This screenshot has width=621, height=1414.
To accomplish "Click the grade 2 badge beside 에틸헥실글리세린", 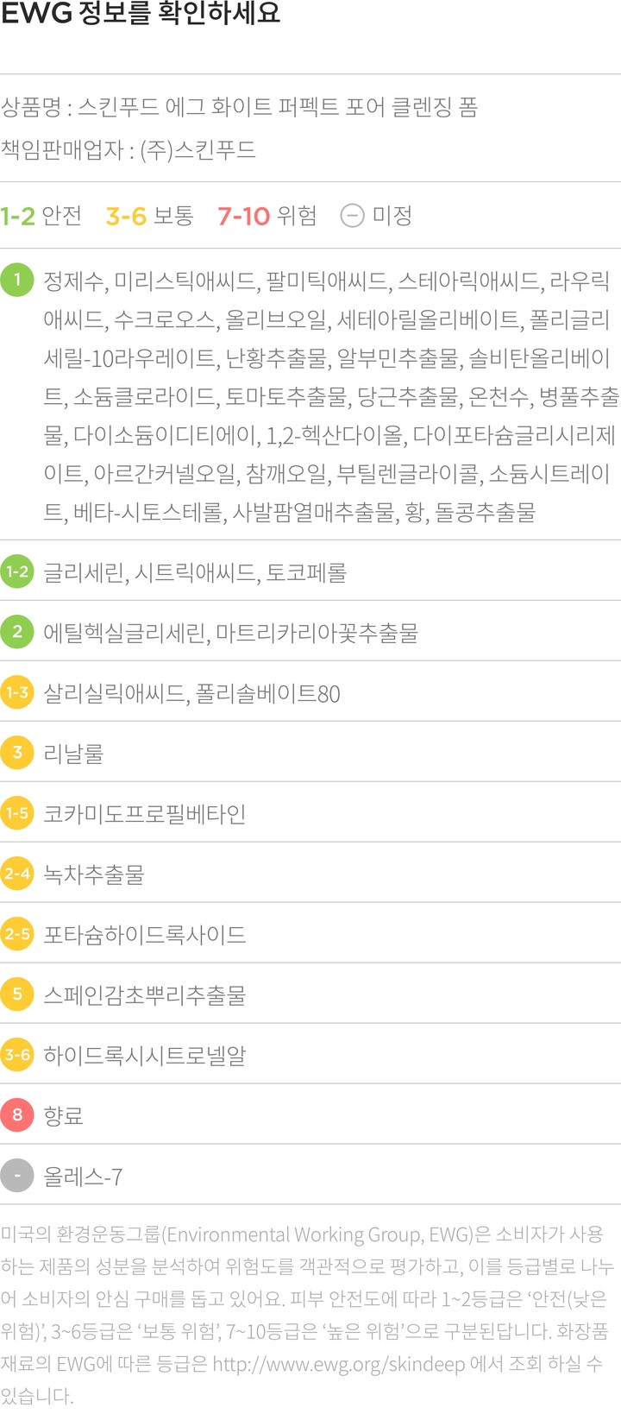I will pos(17,632).
